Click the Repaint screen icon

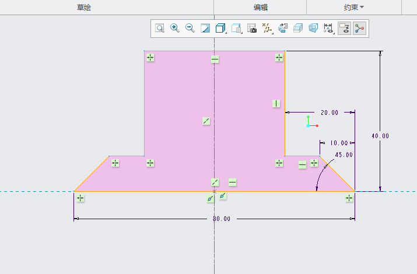pos(205,28)
